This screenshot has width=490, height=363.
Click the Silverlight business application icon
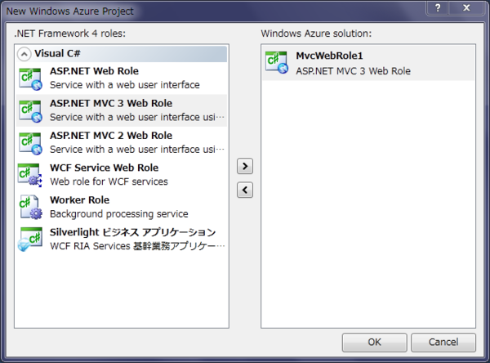coord(30,240)
